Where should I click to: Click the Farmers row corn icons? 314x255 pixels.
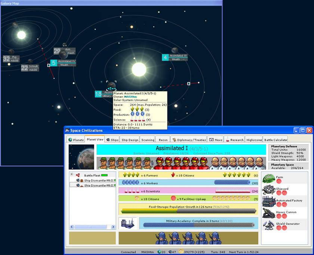click(131, 175)
